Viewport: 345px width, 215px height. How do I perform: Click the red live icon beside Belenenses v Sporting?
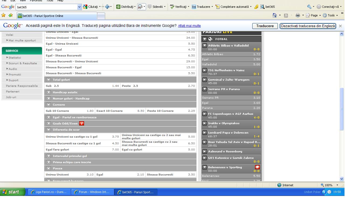[257, 167]
